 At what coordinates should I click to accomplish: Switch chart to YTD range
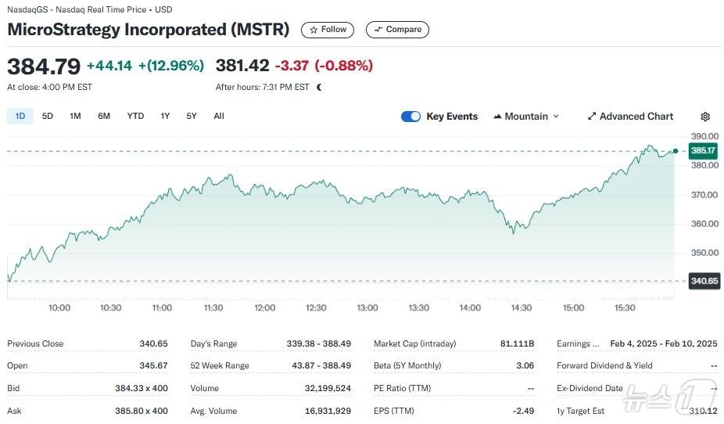(135, 117)
